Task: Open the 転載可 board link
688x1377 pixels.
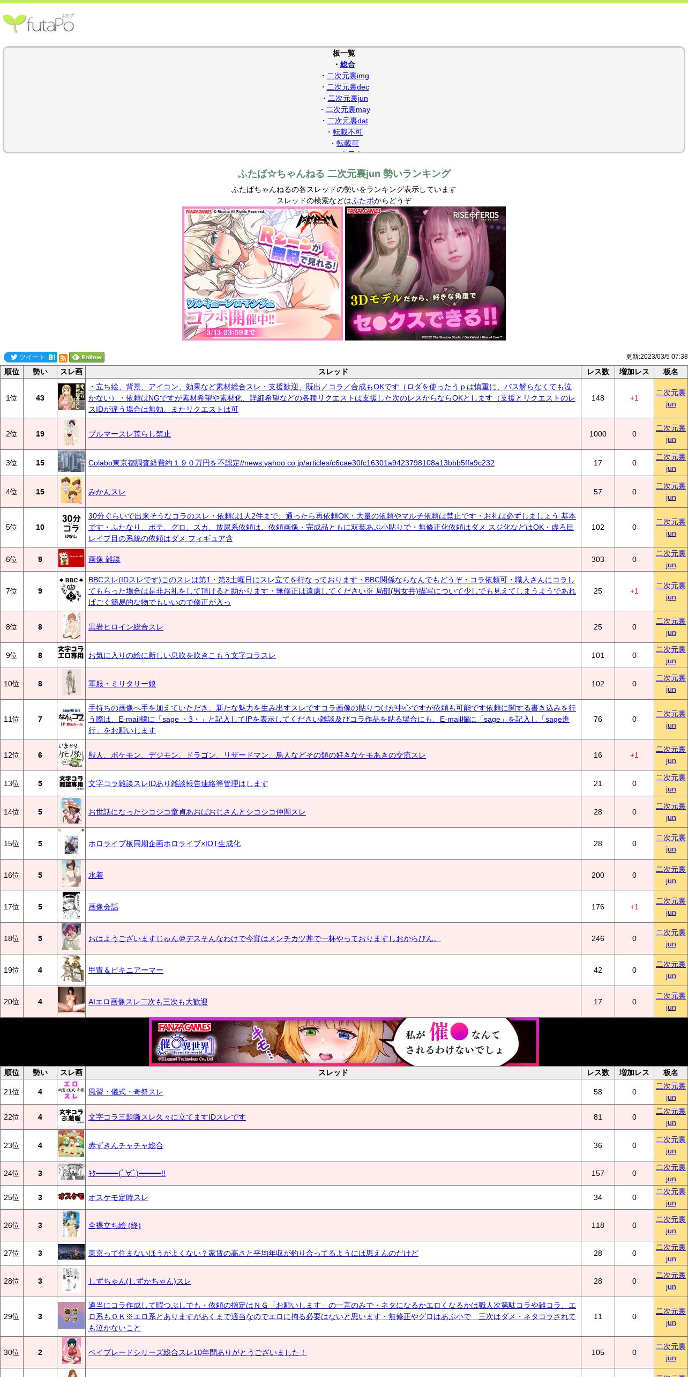Action: (348, 143)
